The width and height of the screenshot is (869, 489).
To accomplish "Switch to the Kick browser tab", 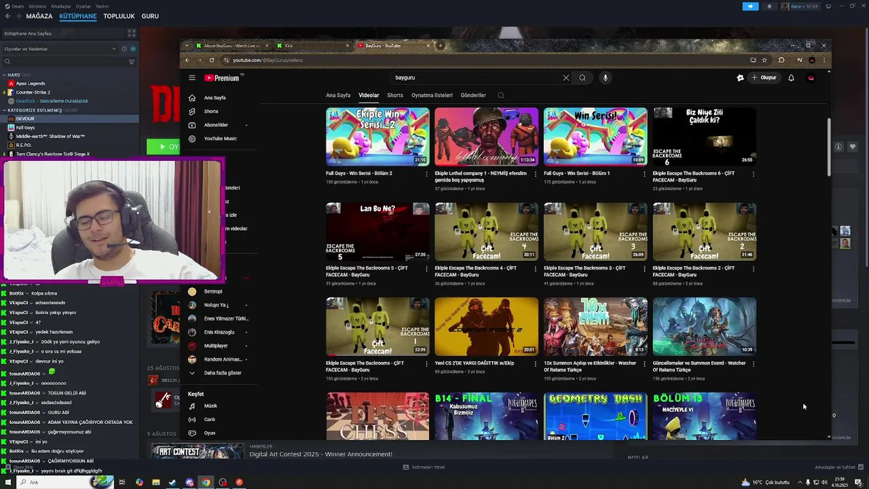I will pos(313,46).
